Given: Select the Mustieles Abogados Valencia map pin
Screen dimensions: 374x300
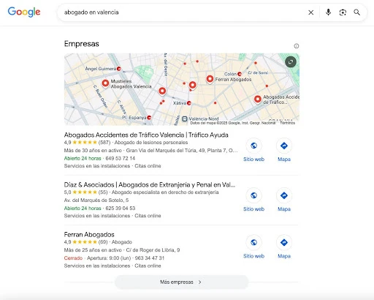Looking at the screenshot, I should click(x=105, y=83).
